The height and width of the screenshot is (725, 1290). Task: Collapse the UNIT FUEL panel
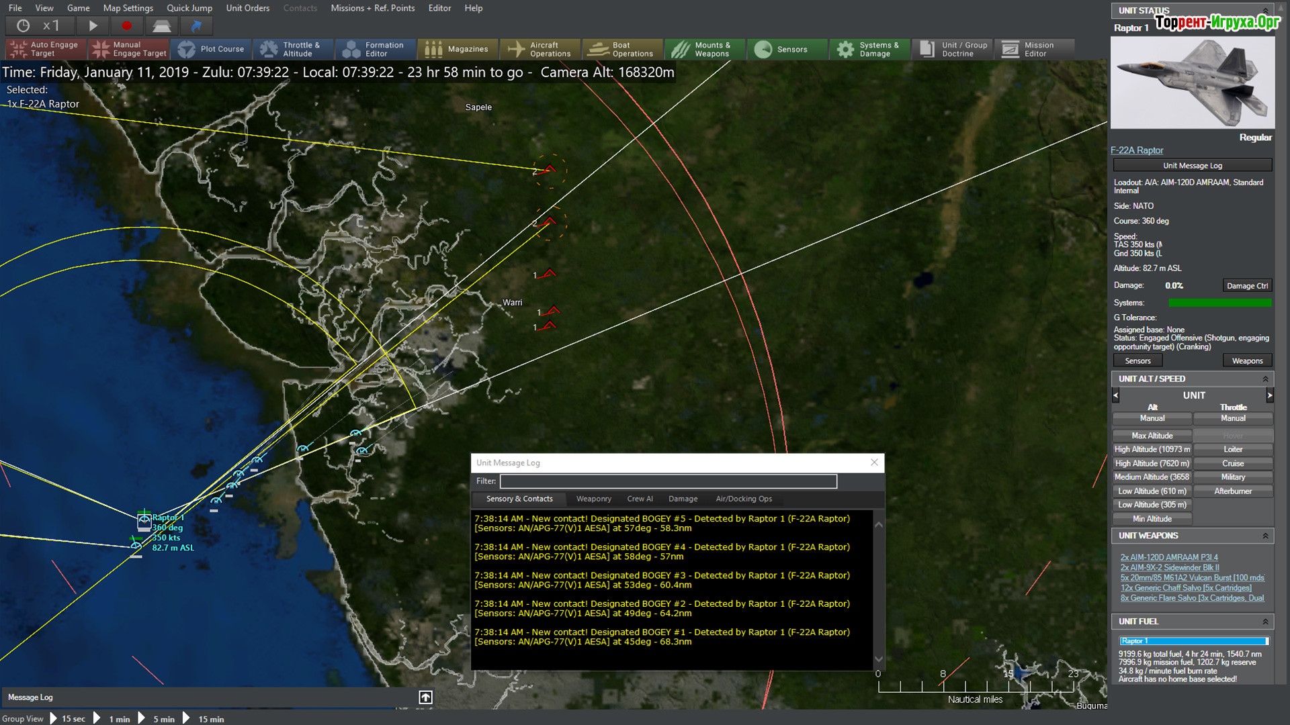[1265, 622]
